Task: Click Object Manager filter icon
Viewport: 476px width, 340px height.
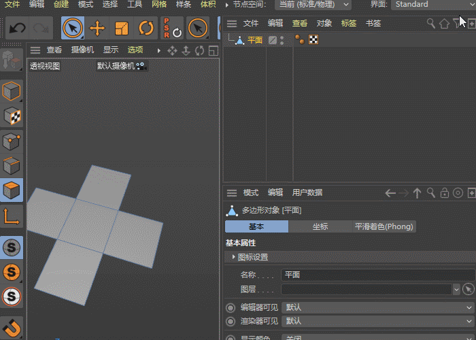Action: click(x=456, y=23)
